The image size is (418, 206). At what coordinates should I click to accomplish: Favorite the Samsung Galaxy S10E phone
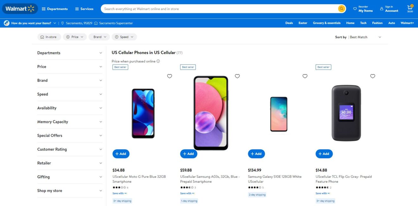pyautogui.click(x=305, y=76)
